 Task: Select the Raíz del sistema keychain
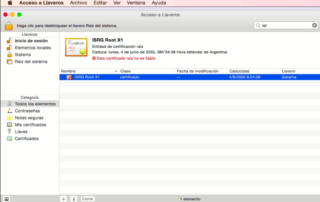[31, 62]
